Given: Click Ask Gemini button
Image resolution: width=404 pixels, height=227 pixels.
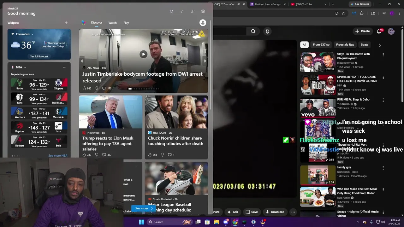Looking at the screenshot, I should click(x=359, y=4).
